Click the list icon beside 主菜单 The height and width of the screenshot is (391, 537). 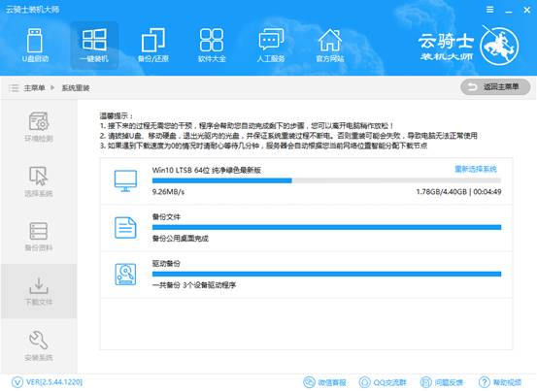pos(14,88)
